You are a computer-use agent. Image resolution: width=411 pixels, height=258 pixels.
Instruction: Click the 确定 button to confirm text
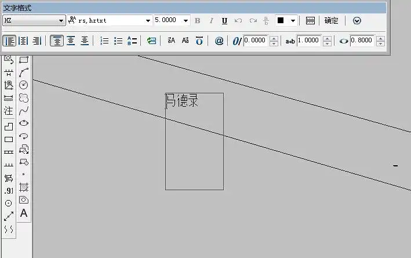[331, 21]
